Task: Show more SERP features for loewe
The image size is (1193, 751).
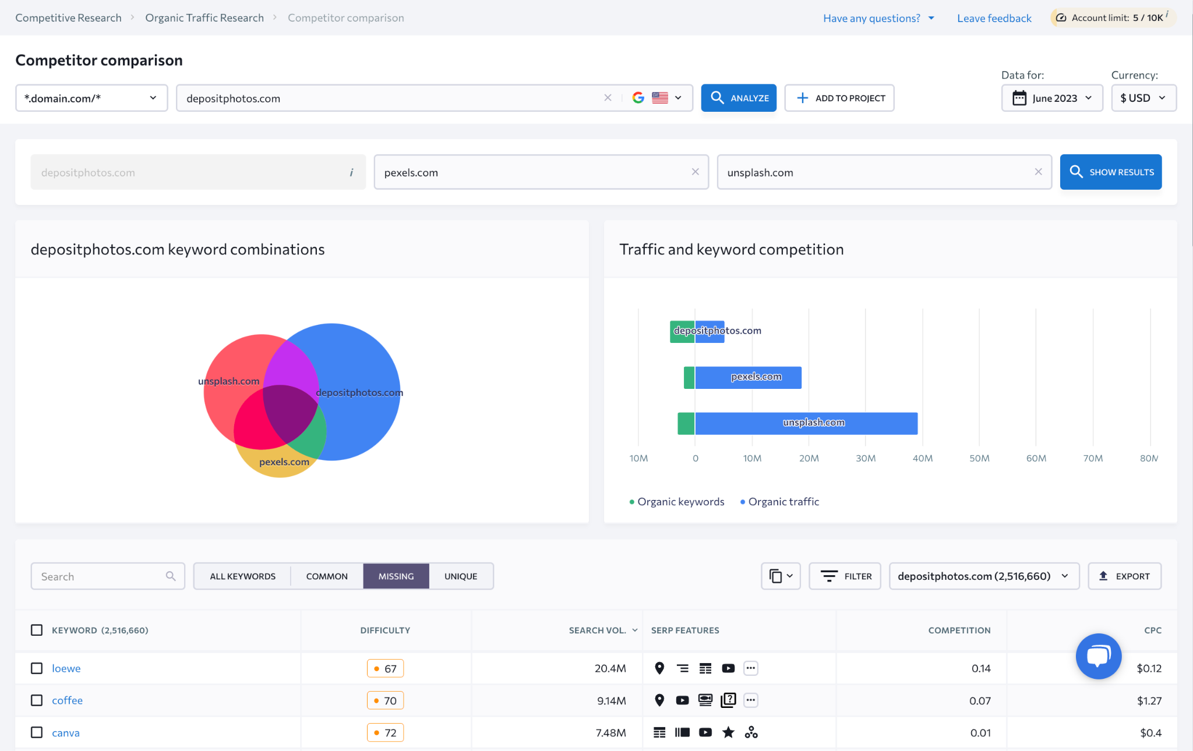Action: pos(751,668)
